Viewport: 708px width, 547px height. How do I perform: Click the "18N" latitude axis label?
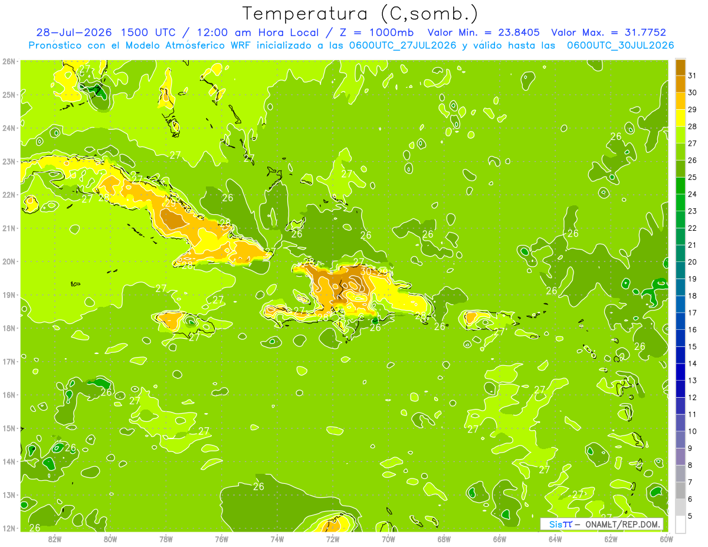9,327
